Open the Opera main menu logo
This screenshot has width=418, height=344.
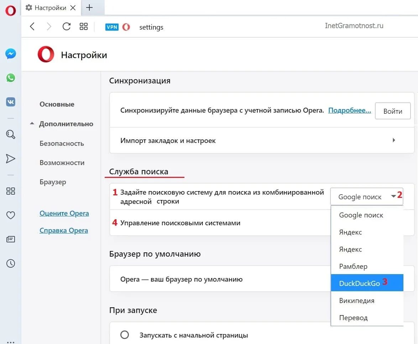coord(10,11)
